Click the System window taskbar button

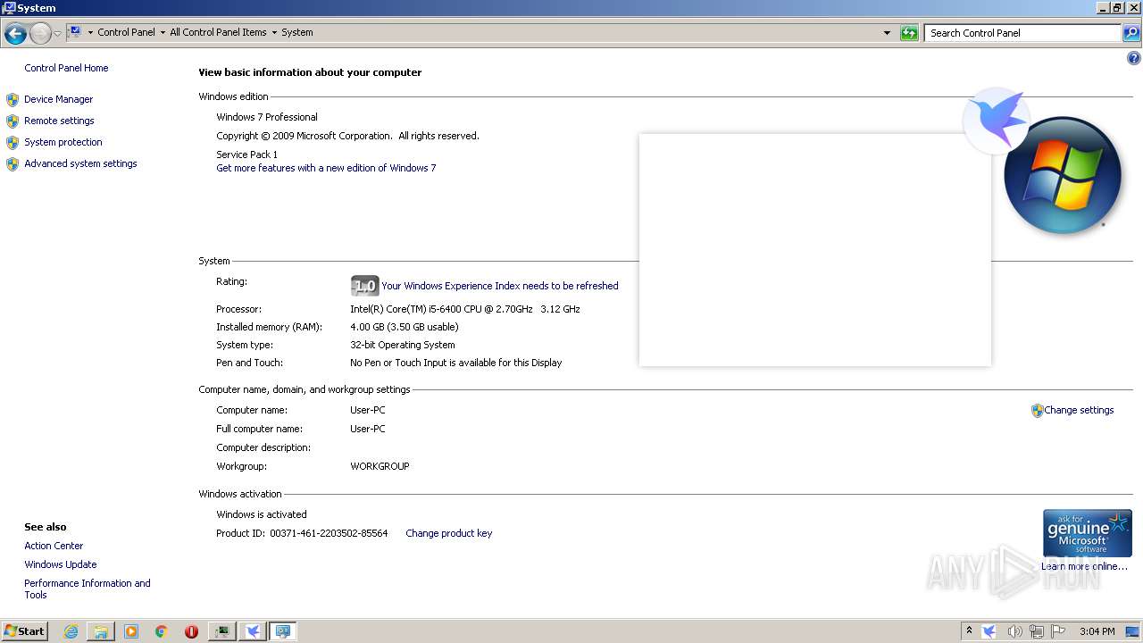point(283,631)
